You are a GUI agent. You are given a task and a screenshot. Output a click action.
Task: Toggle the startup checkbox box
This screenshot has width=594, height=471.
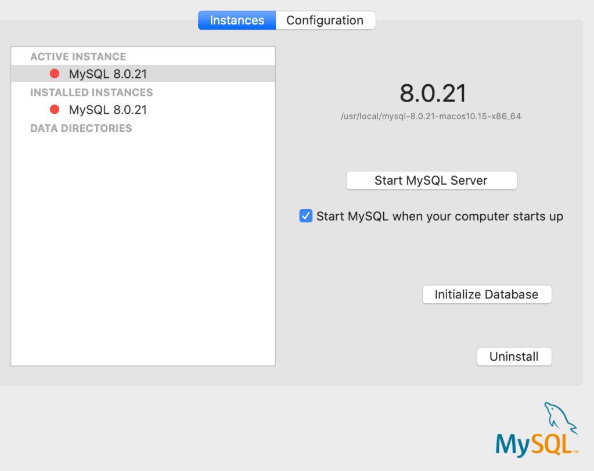point(306,216)
